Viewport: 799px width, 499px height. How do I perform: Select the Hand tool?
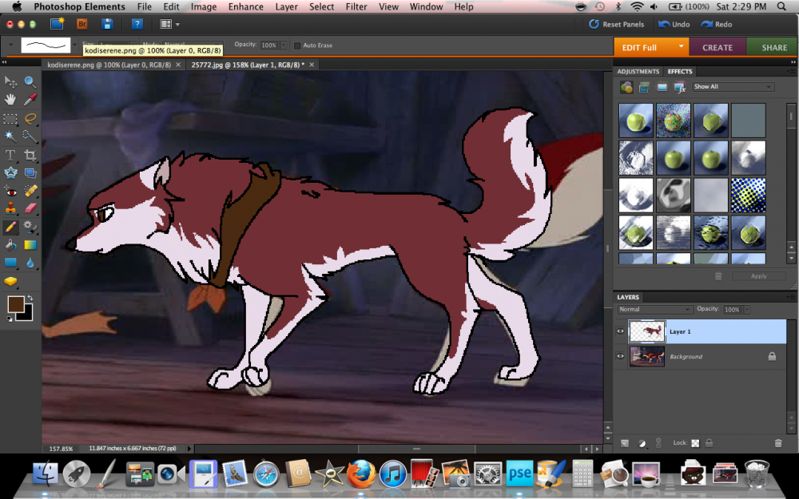pos(10,99)
